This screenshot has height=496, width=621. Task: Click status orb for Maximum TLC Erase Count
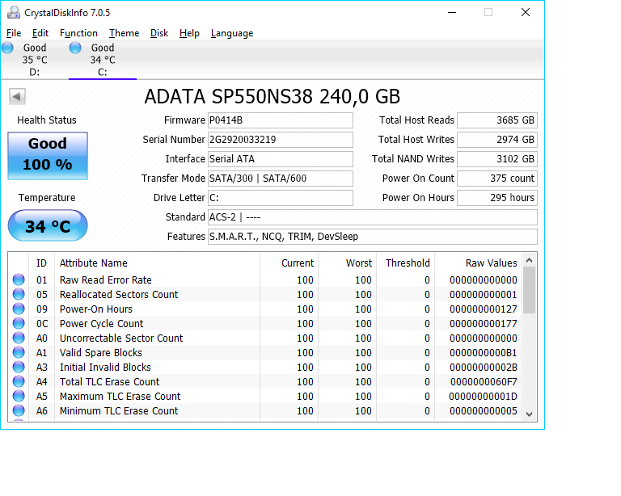pos(19,396)
